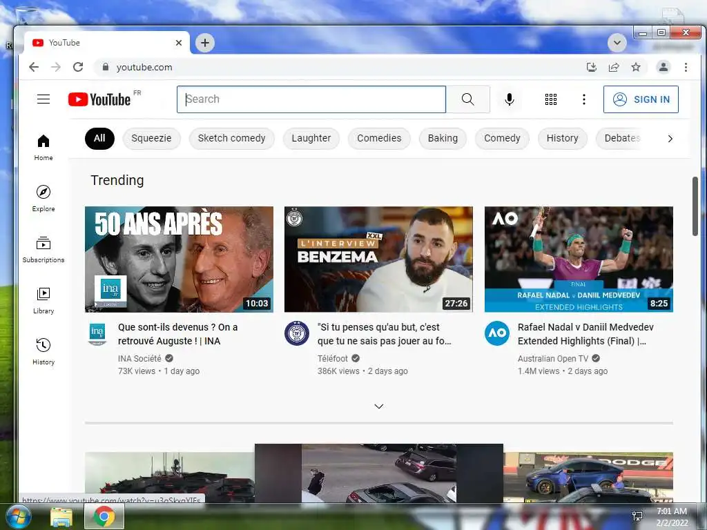
Task: Open Téléfoot channel name link
Action: (333, 359)
